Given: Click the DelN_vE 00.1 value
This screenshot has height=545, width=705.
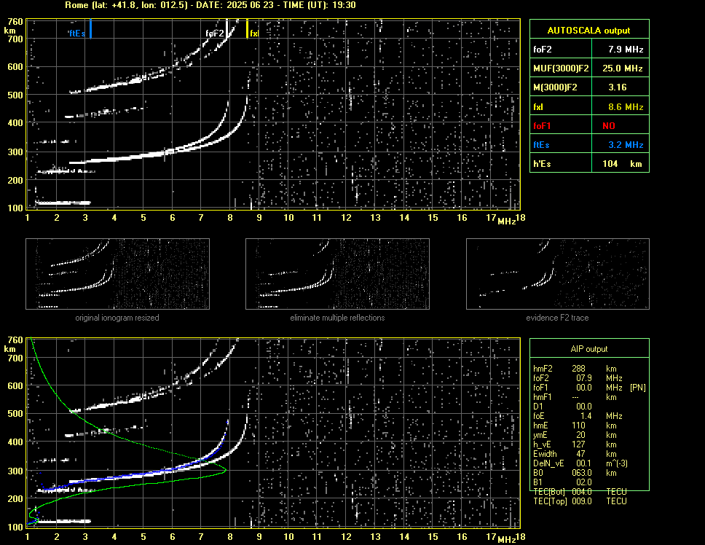Looking at the screenshot, I should 584,463.
